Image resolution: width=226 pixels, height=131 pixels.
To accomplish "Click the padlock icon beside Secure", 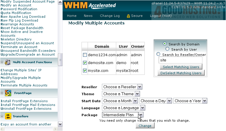I will pos(128,16).
